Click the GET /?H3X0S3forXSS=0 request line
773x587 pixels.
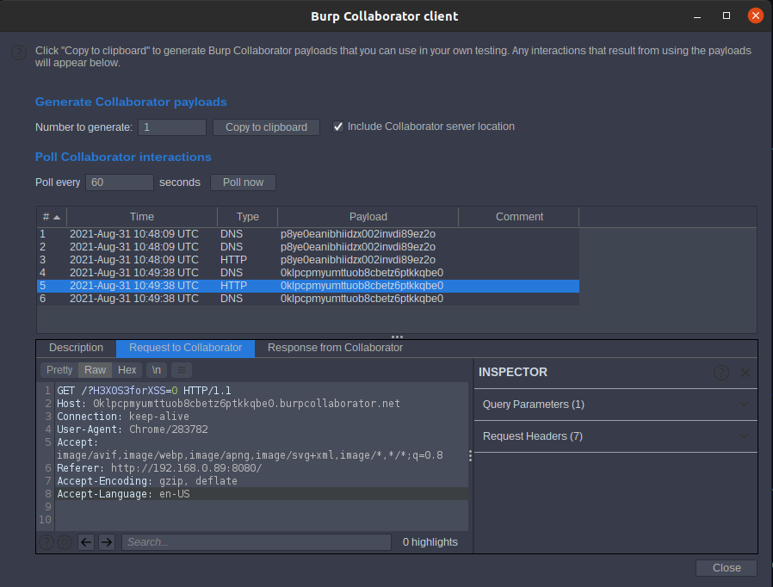point(144,391)
